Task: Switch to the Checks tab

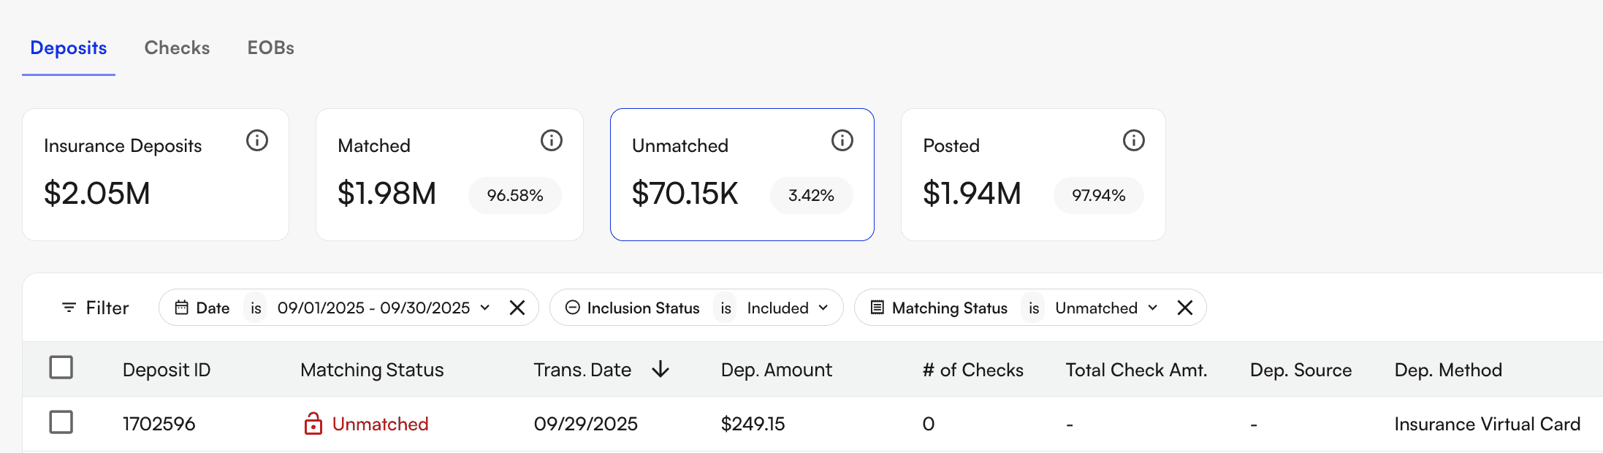Action: (177, 48)
